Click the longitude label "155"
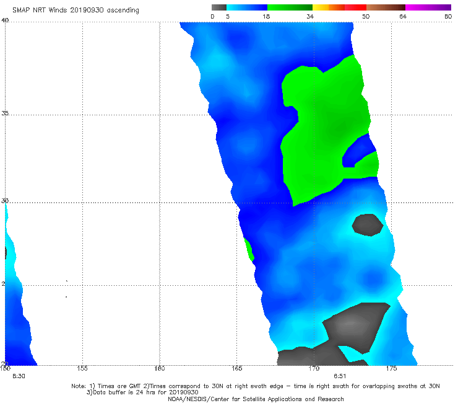This screenshot has width=458, height=403. tap(82, 368)
